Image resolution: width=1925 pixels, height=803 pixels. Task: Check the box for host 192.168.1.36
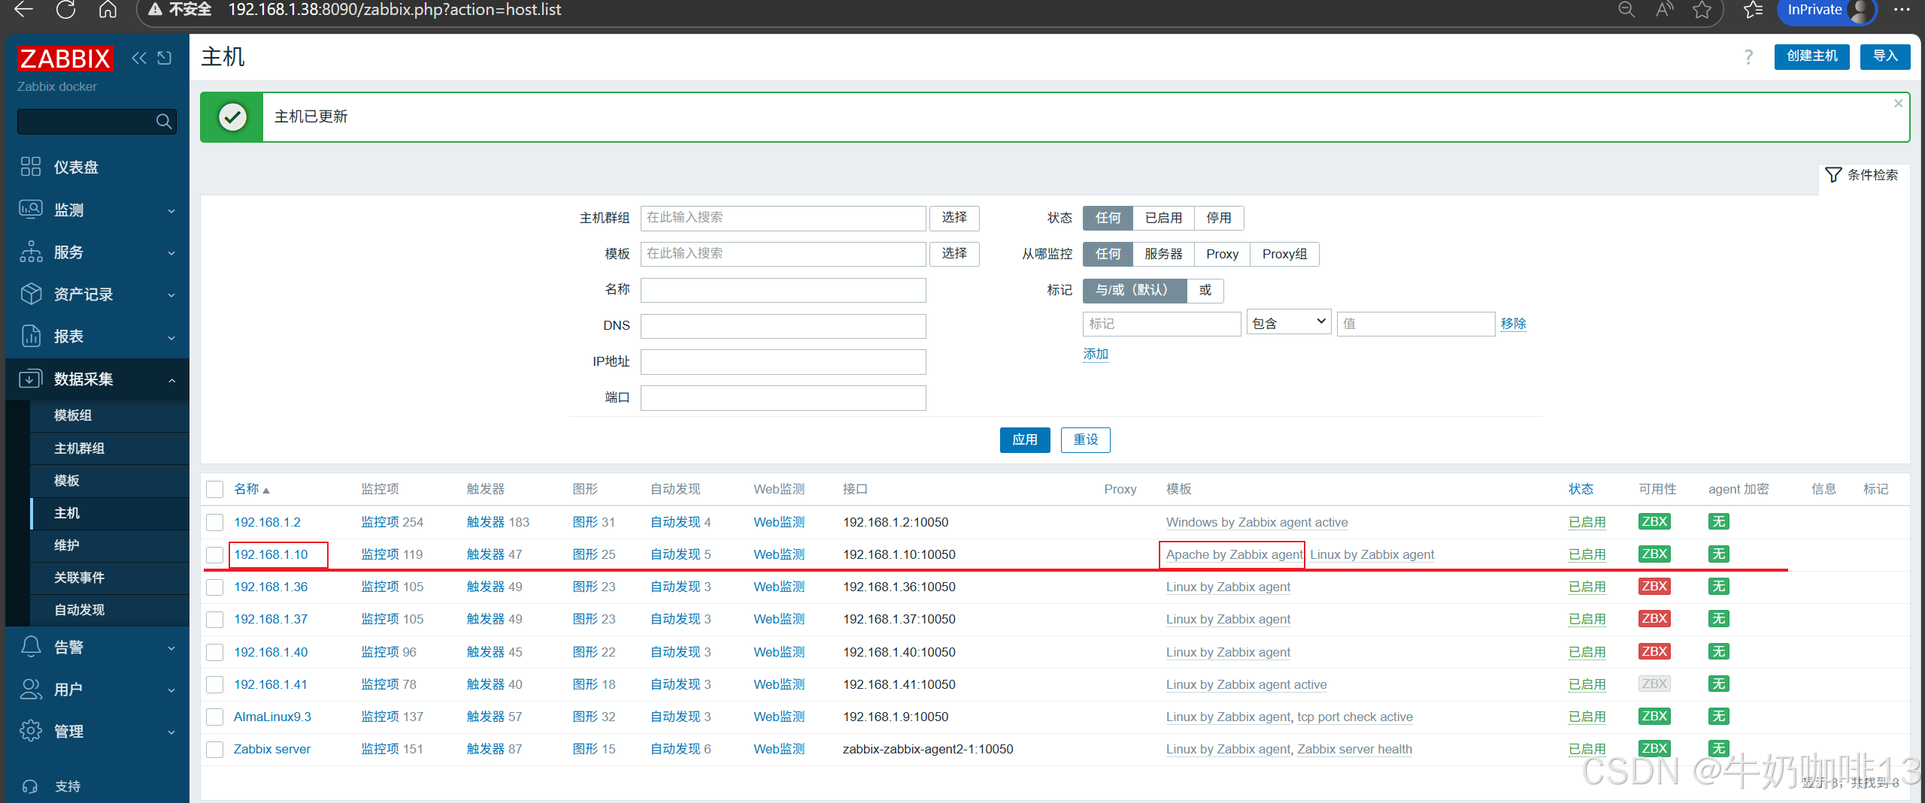(215, 587)
